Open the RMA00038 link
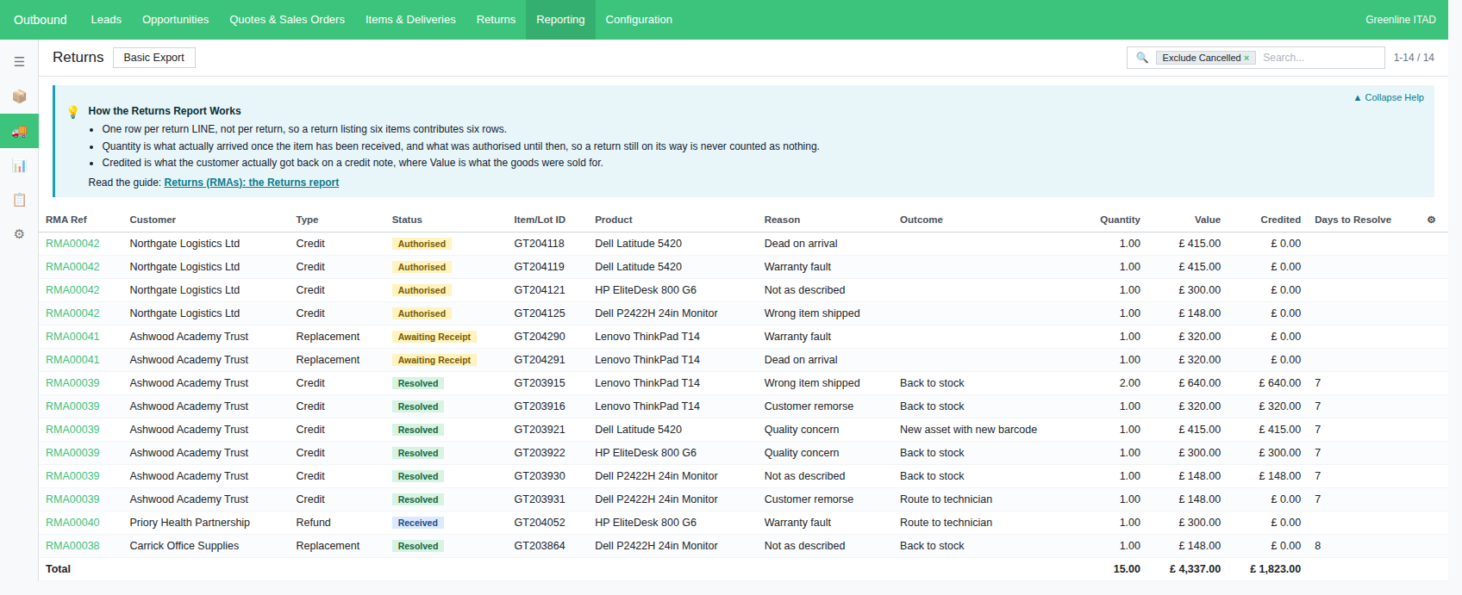 click(72, 546)
